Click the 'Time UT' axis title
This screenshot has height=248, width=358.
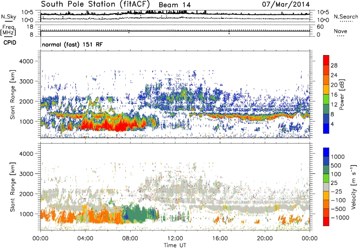175,245
